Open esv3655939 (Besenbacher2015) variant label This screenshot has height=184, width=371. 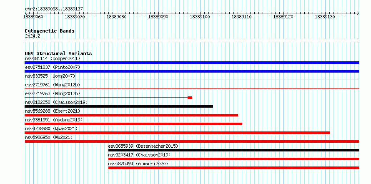tap(143, 146)
